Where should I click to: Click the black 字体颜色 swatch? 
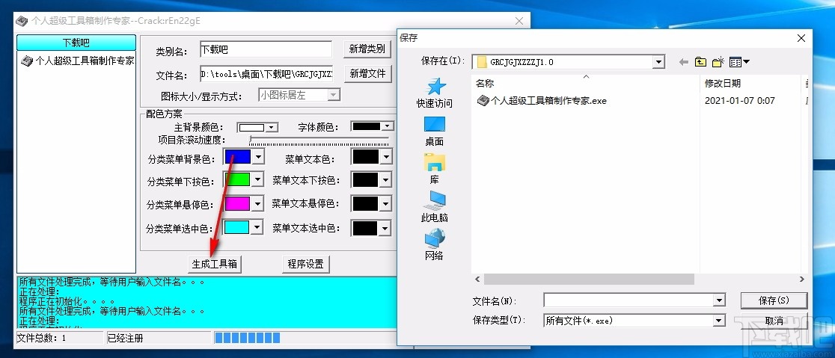tap(366, 126)
